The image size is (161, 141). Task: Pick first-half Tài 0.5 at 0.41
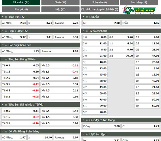(x=20, y=111)
